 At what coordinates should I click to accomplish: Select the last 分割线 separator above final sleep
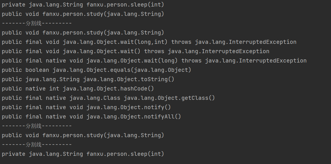point(37,144)
